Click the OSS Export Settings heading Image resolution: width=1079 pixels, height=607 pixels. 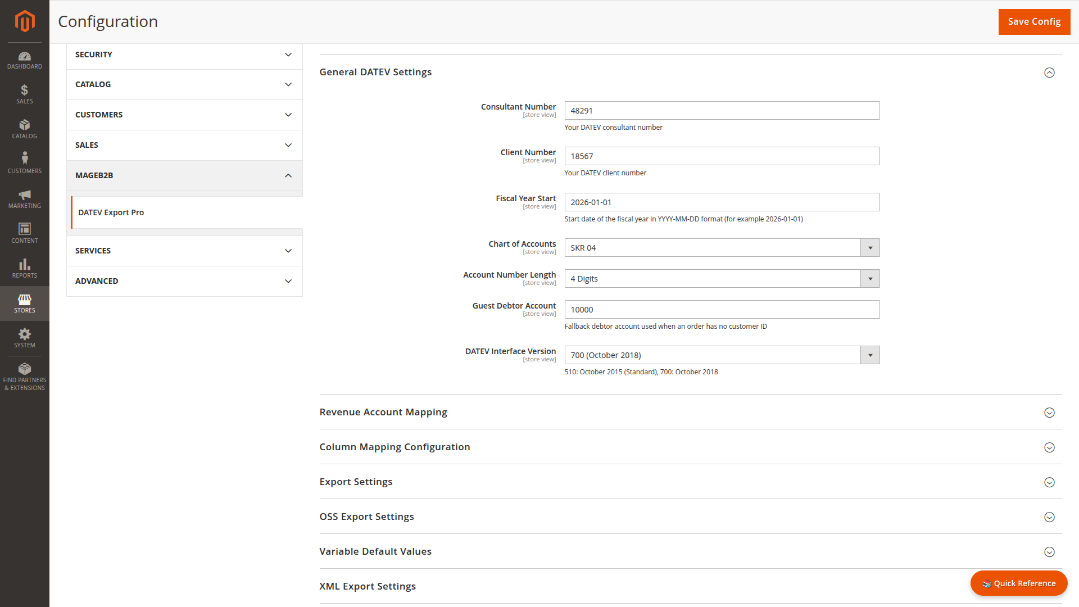[366, 517]
